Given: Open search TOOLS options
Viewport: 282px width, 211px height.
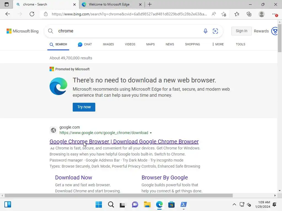Looking at the screenshot, I should (240, 44).
